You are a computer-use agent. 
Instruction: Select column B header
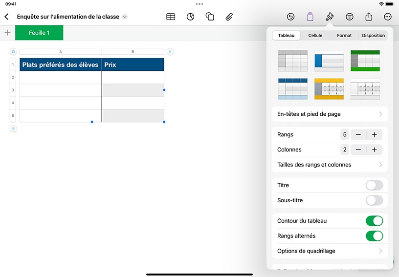[133, 52]
